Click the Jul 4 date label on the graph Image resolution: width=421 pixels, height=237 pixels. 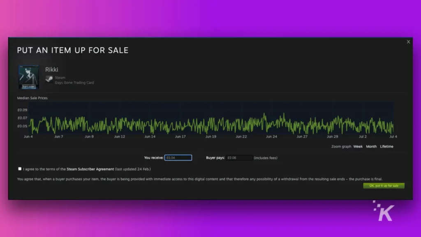coord(393,137)
